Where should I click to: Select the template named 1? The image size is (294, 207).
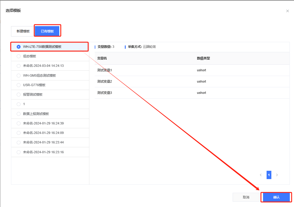point(19,104)
